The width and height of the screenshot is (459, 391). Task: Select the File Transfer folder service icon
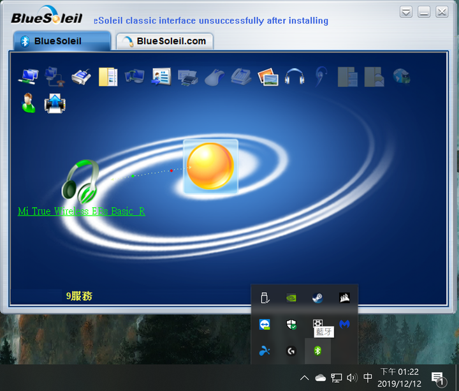pyautogui.click(x=108, y=77)
